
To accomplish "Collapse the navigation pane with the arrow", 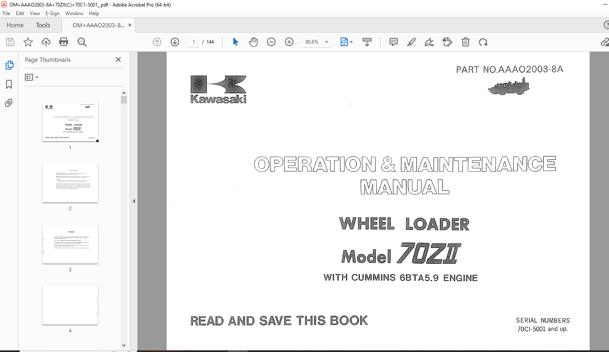I will 134,201.
